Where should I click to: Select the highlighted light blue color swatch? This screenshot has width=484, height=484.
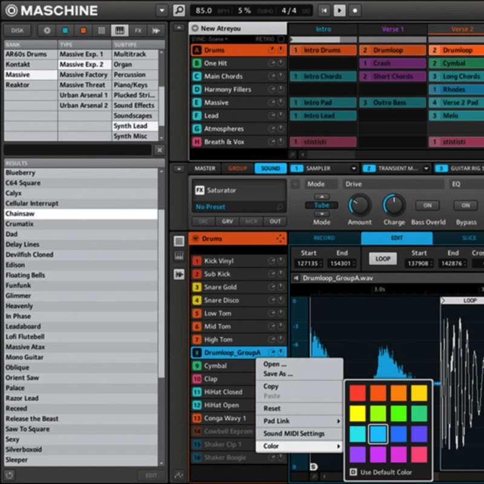click(x=378, y=434)
